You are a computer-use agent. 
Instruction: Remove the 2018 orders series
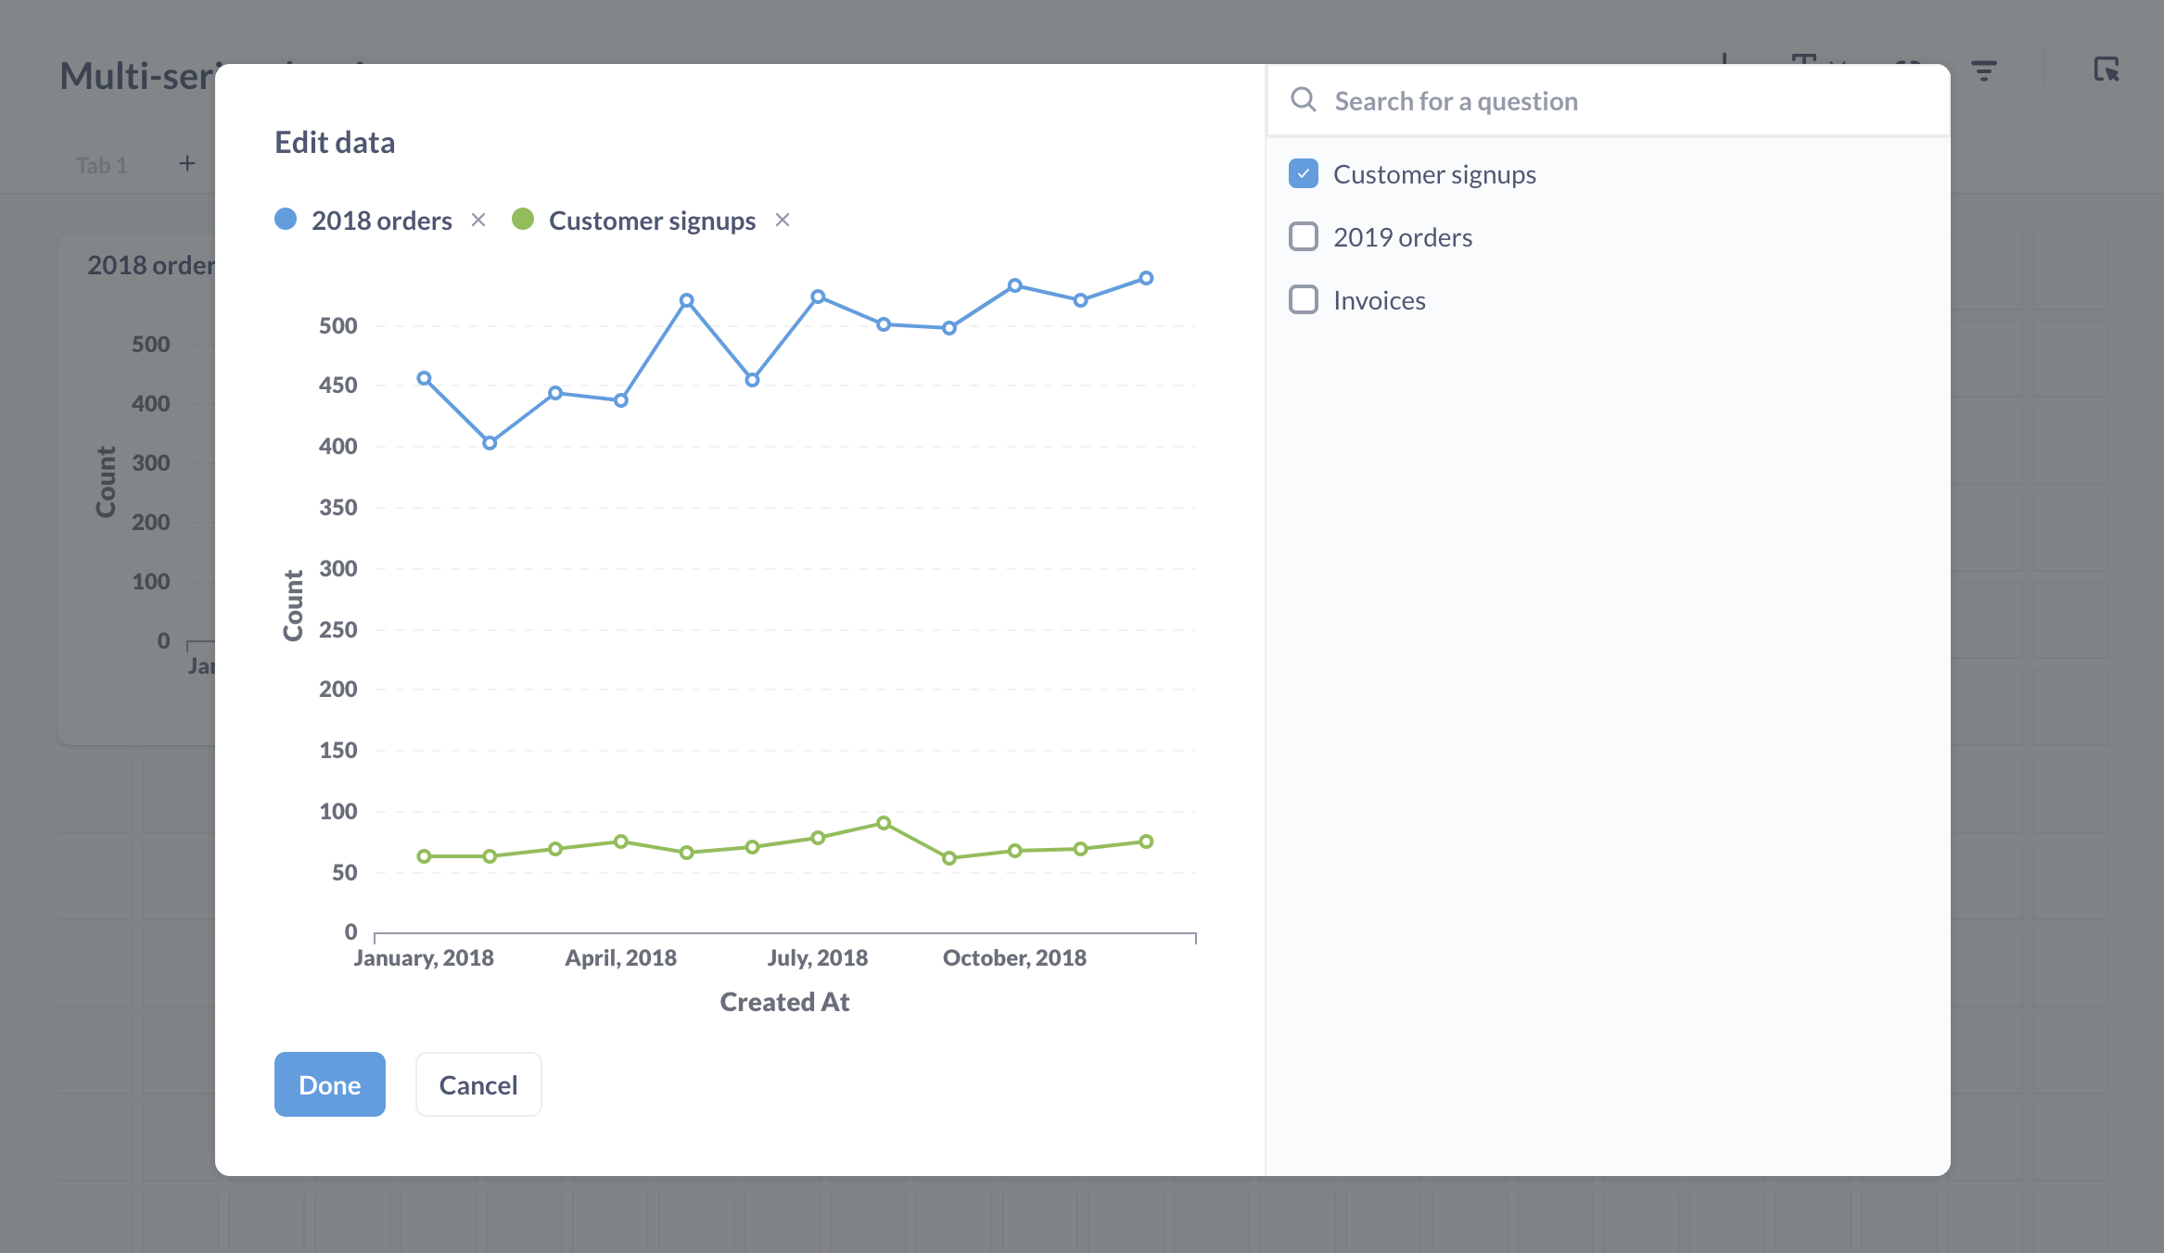pyautogui.click(x=478, y=220)
